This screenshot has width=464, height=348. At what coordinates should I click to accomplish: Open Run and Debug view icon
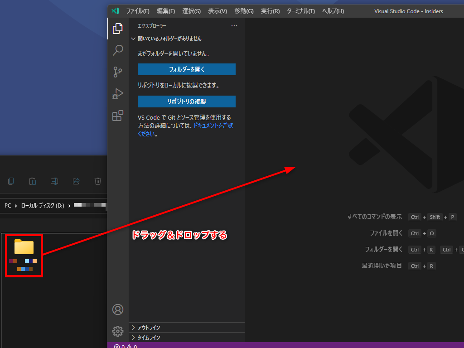tap(118, 94)
